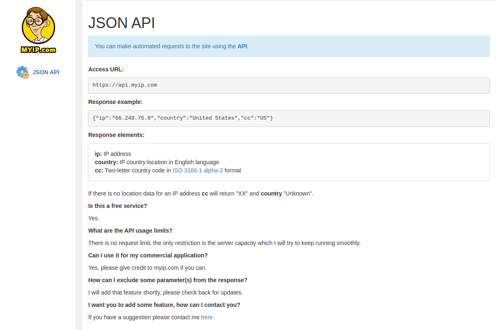Click the 'here.' contact link
The height and width of the screenshot is (330, 496).
tap(207, 317)
